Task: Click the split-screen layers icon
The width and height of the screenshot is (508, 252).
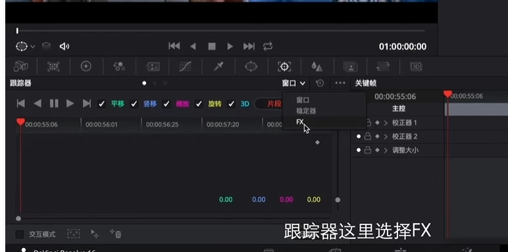Action: coord(46,47)
